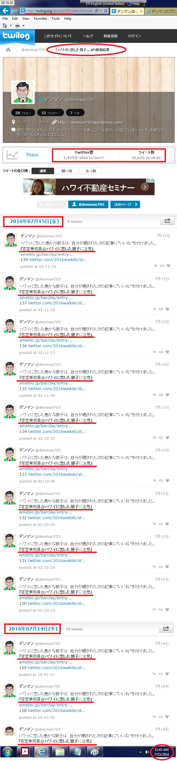Retweet the tweet posted at 02:11:22
The image size is (177, 761).
click(161, 309)
